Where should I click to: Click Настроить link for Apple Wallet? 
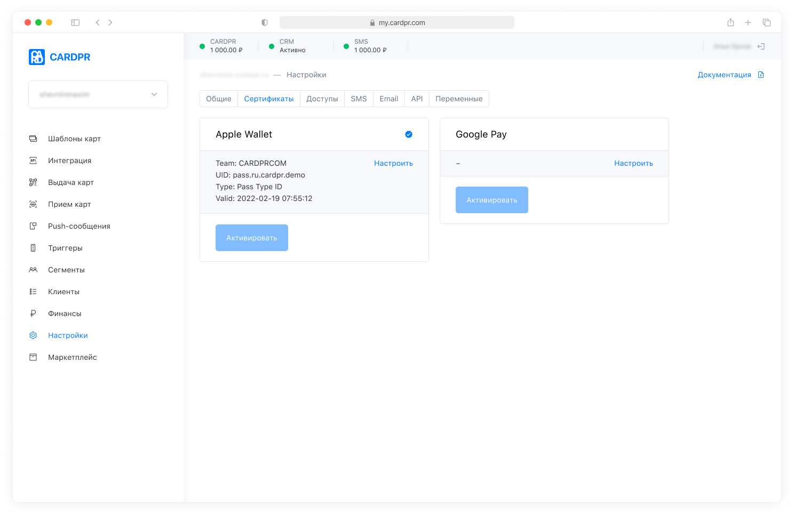pyautogui.click(x=393, y=163)
